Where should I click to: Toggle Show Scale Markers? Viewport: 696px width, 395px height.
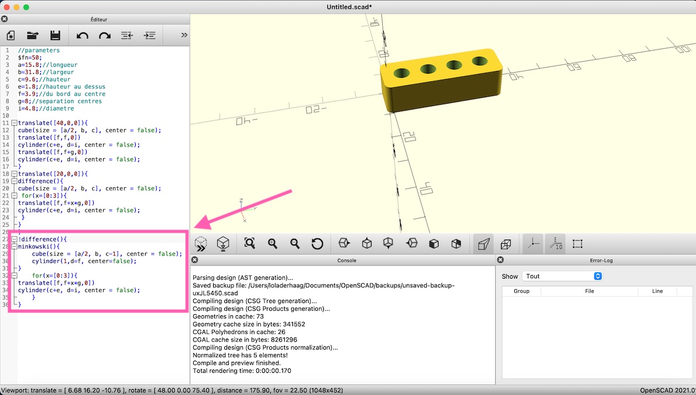(x=555, y=243)
